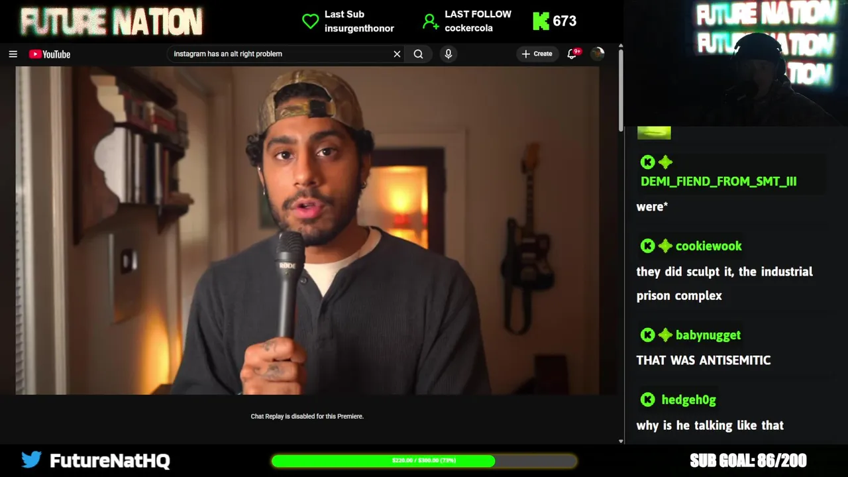Start voice search with the microphone icon

[449, 54]
